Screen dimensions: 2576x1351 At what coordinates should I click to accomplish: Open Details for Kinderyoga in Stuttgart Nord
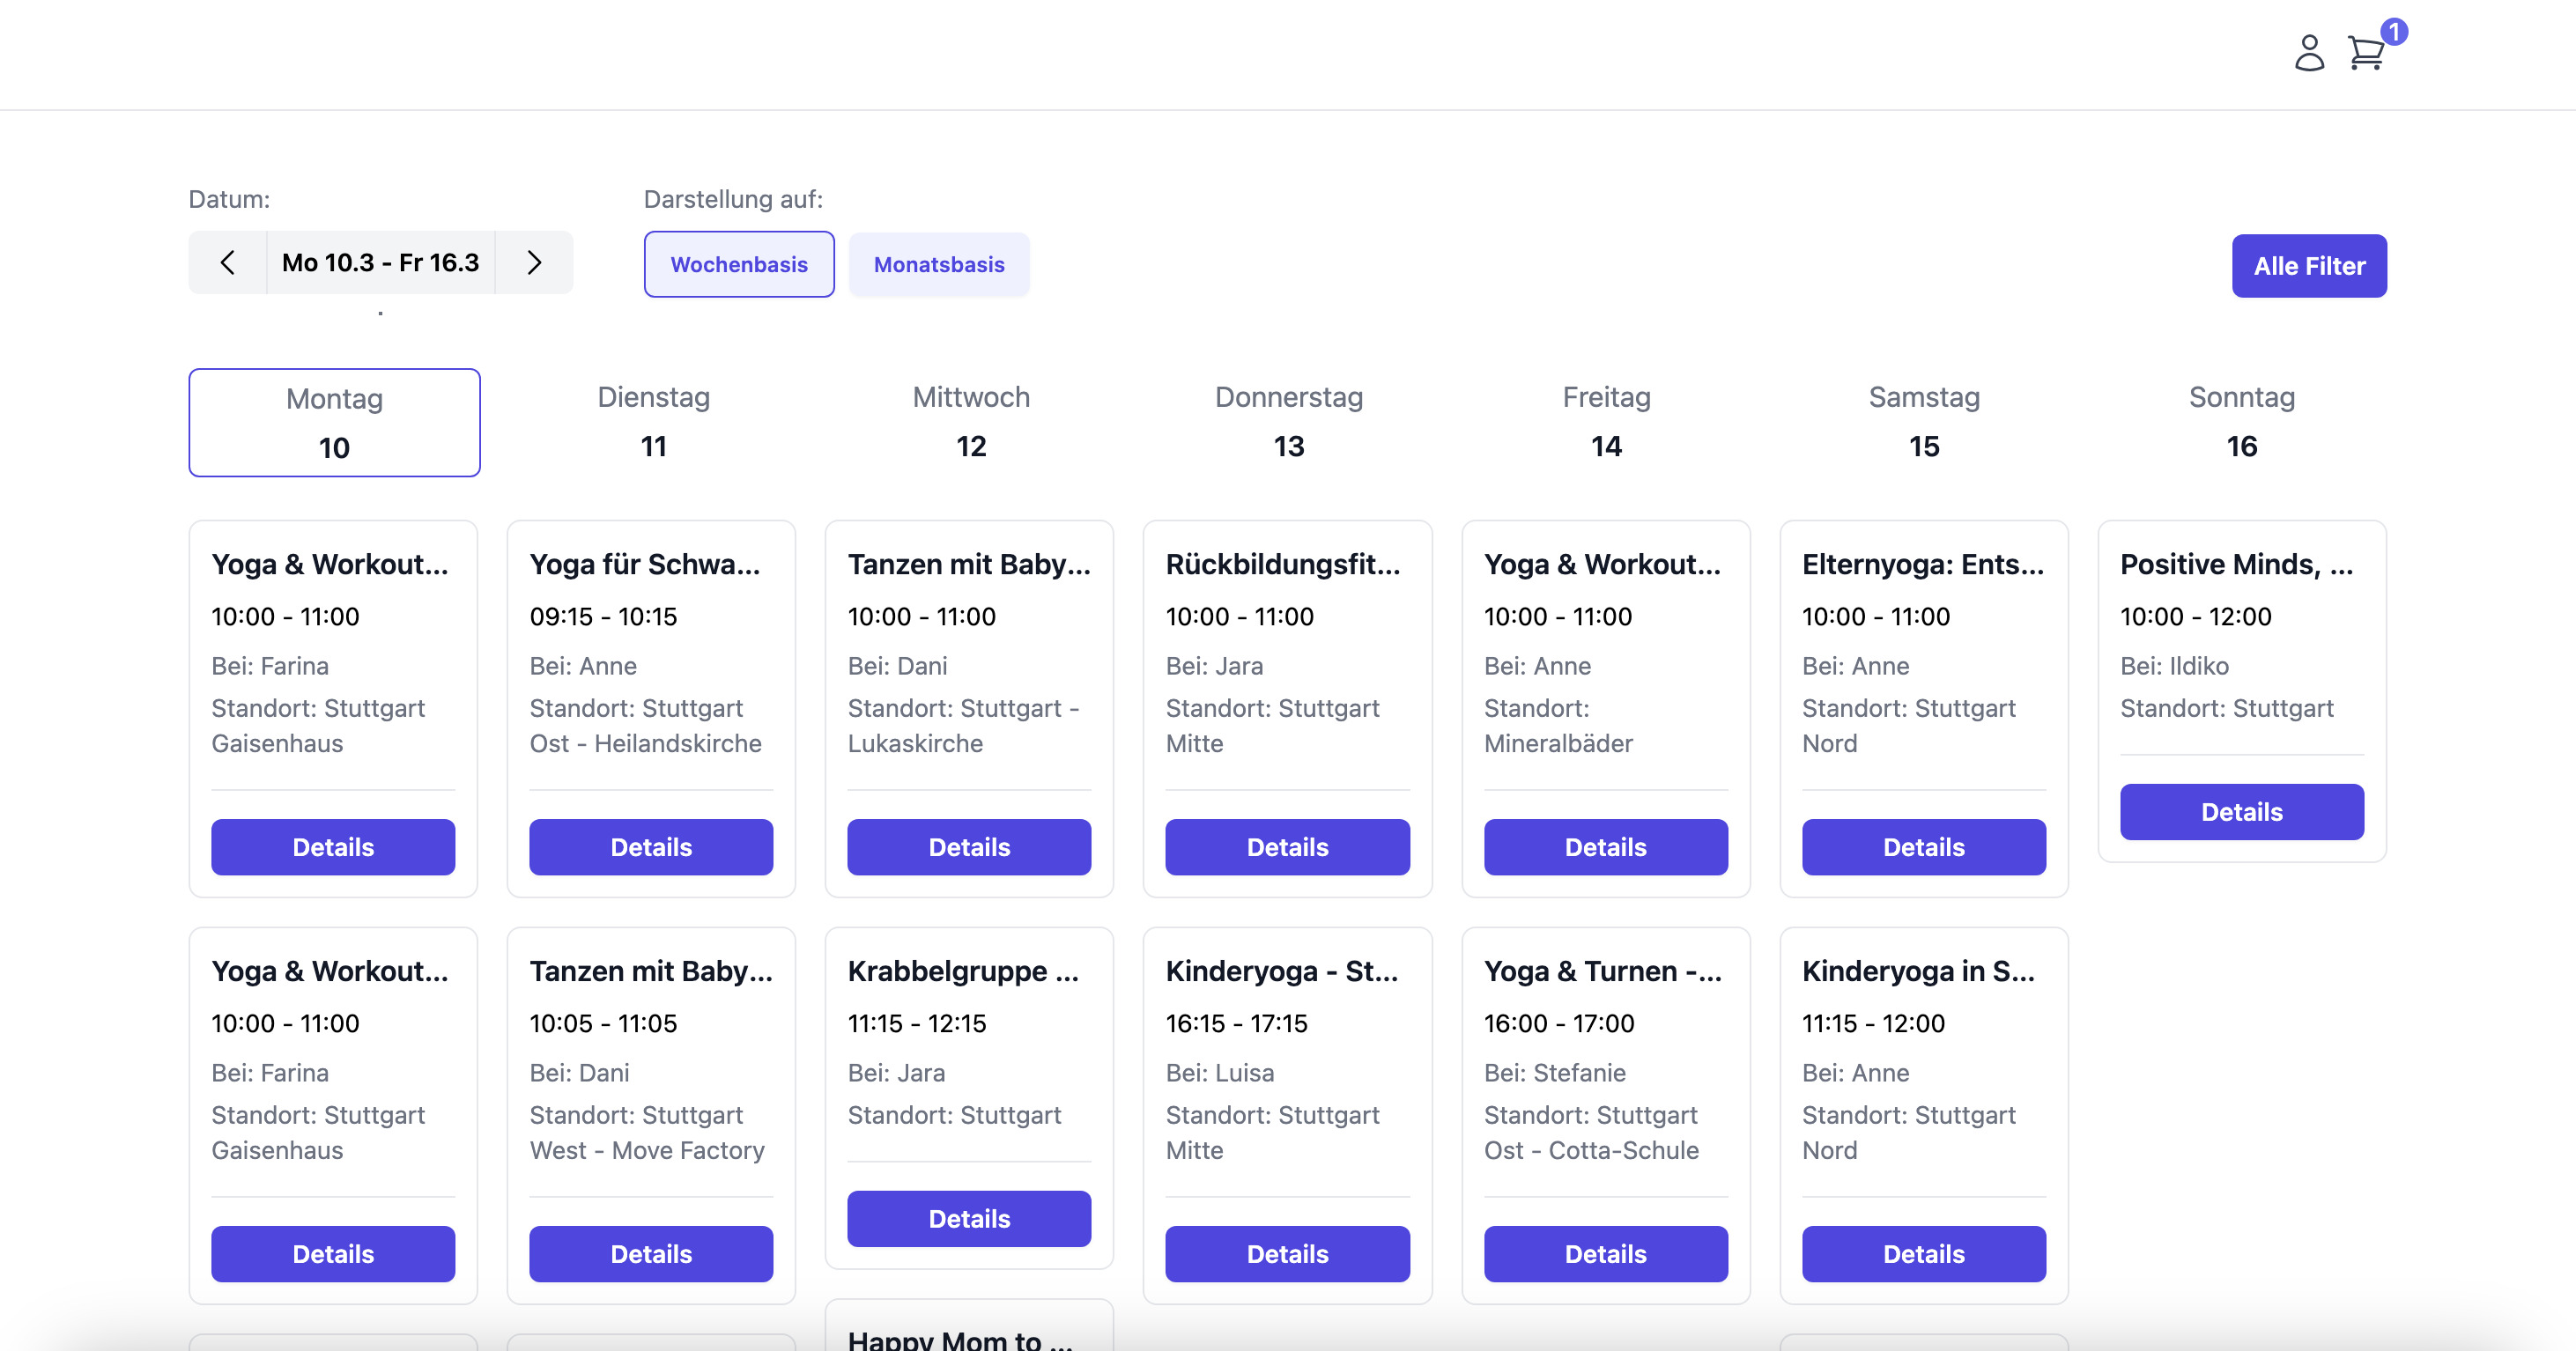[x=1923, y=1254]
